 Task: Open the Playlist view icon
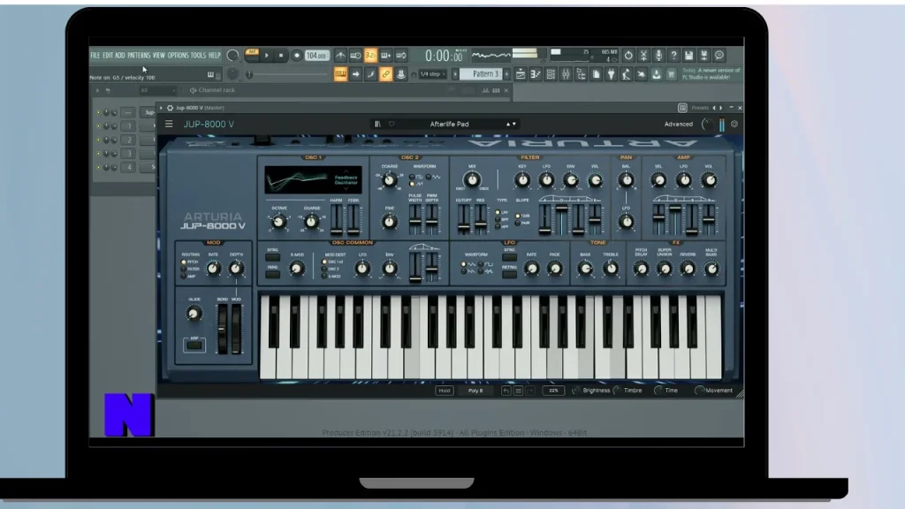(x=521, y=74)
